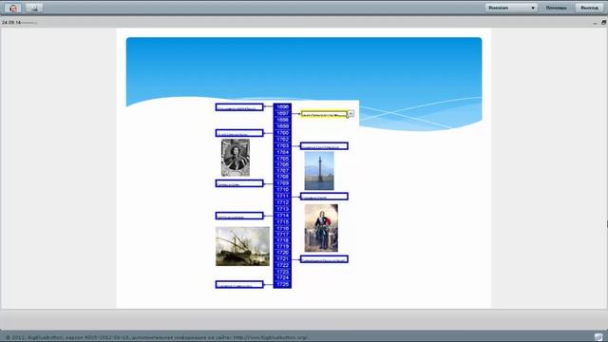Click year 1723 on the timeline
608x342 pixels.
[283, 272]
